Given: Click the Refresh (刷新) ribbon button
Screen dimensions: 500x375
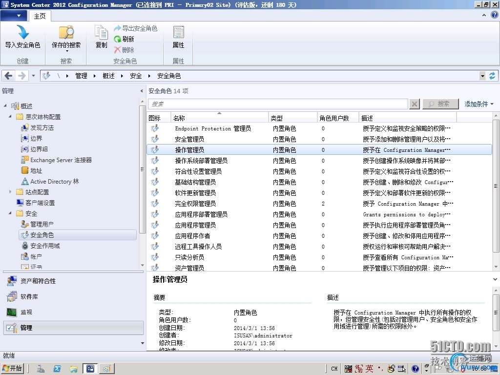Looking at the screenshot, I should 124,39.
